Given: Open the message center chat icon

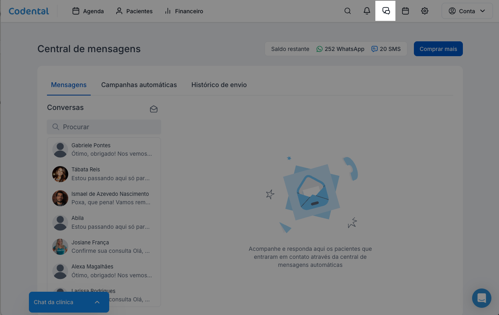Looking at the screenshot, I should coord(386,11).
